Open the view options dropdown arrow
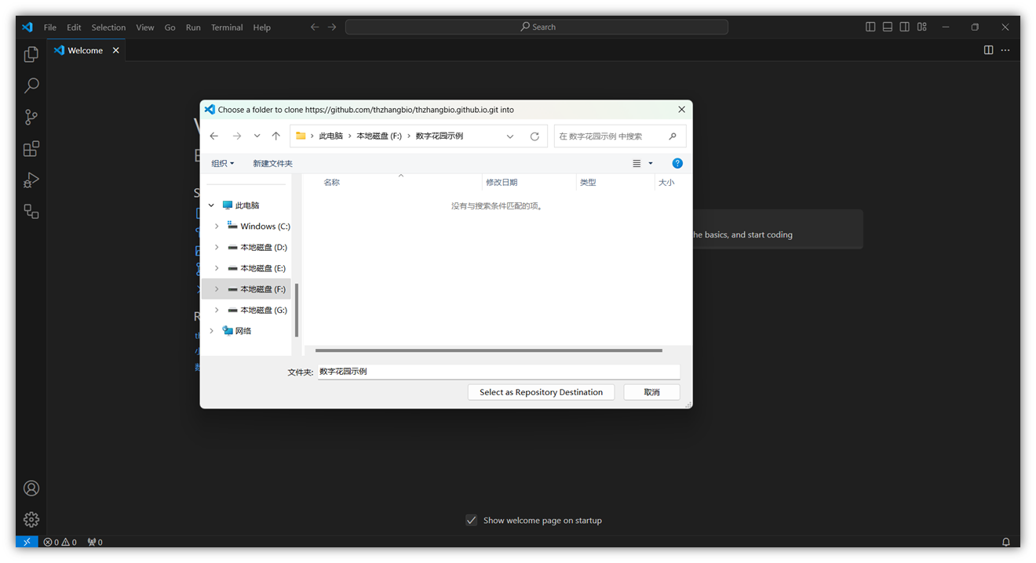The width and height of the screenshot is (1036, 563). pos(651,163)
